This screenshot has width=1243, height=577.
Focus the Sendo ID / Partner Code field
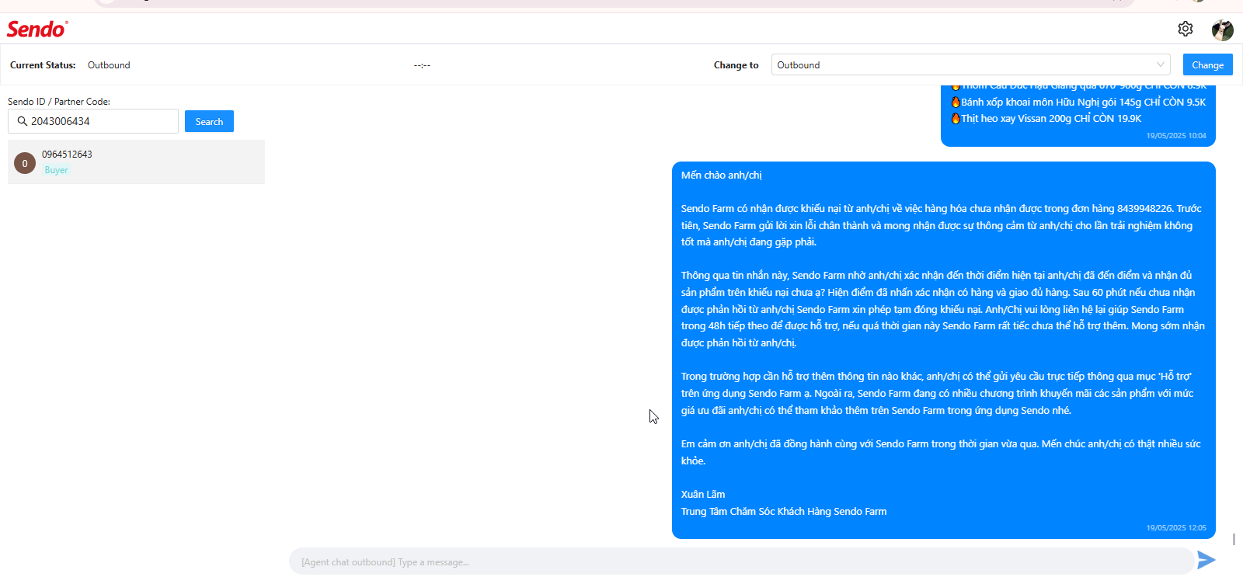tap(93, 121)
